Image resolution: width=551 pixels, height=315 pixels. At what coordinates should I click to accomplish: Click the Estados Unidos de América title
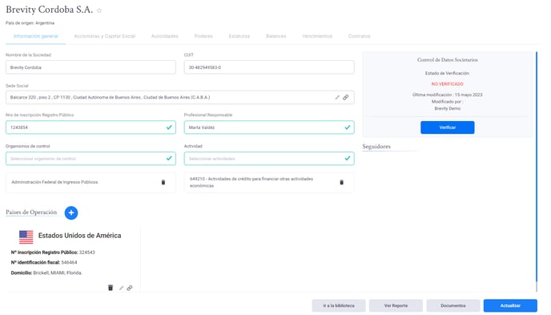[x=79, y=236]
